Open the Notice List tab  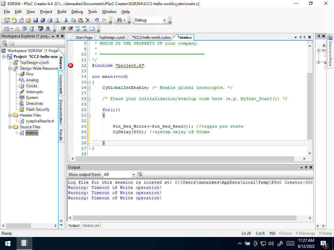[x=91, y=226]
